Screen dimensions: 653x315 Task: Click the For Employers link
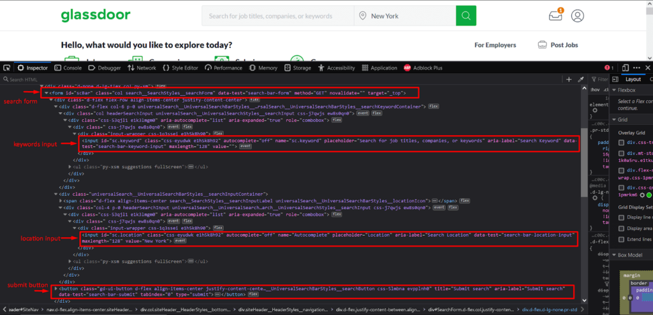click(x=497, y=45)
